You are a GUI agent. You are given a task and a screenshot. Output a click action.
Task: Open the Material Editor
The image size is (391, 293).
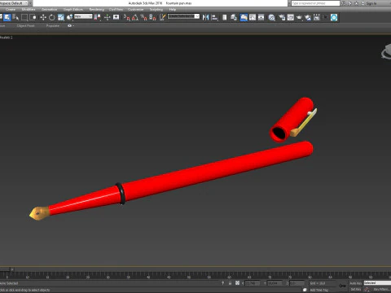tap(271, 18)
